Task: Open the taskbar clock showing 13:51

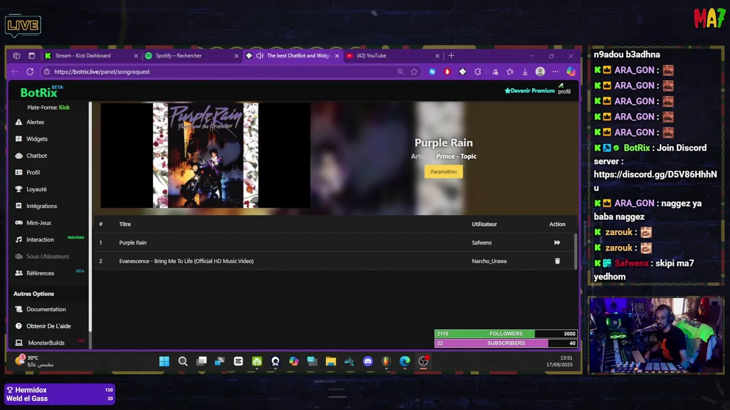Action: click(559, 361)
